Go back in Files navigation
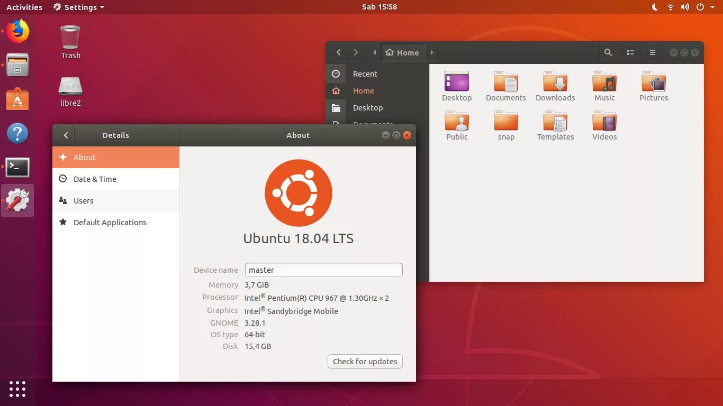Viewport: 723px width, 406px height. [x=339, y=52]
